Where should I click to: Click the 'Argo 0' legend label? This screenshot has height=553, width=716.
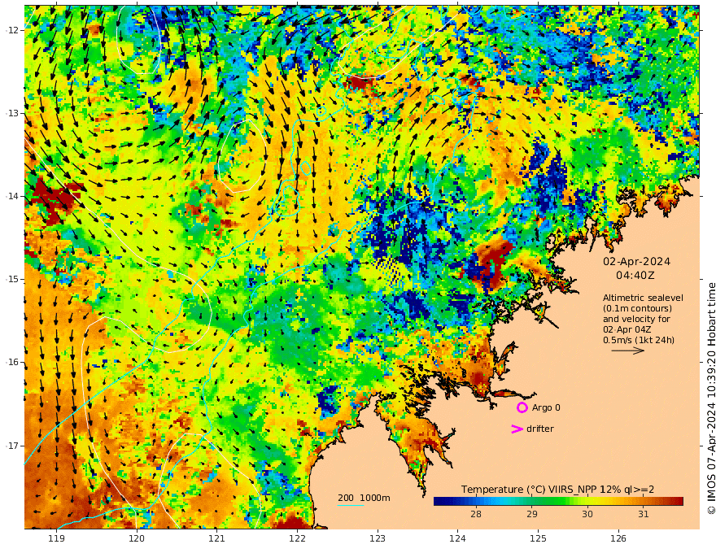546,407
